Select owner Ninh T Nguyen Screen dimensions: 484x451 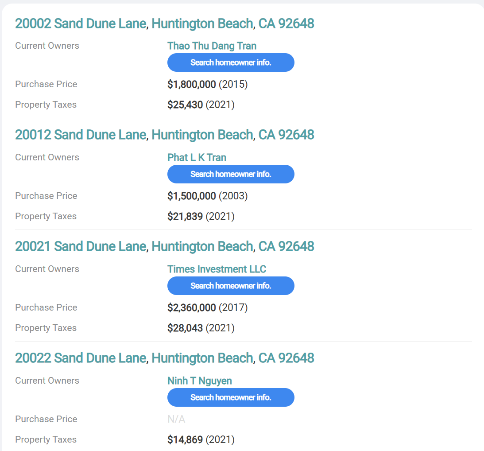click(199, 381)
